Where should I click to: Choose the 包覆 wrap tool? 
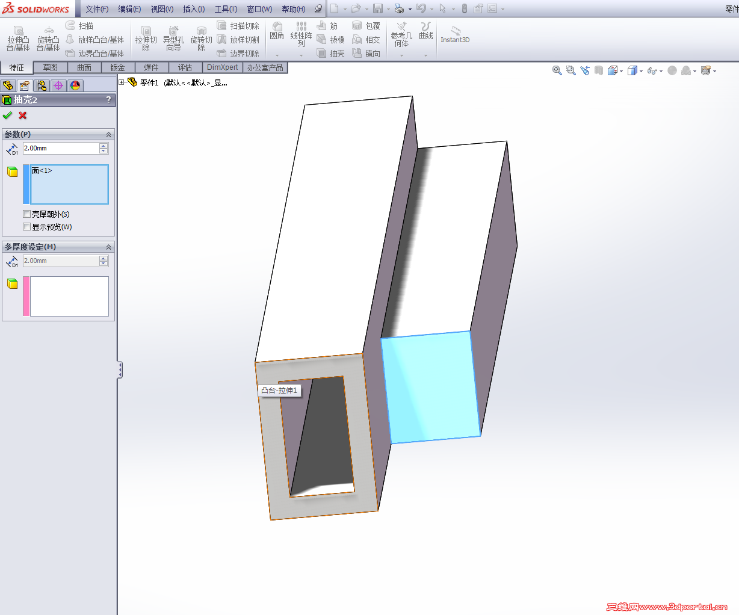click(366, 26)
